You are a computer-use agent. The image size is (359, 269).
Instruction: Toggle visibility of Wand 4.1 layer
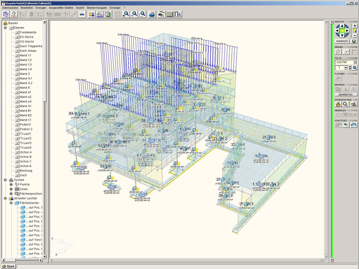click(x=17, y=78)
